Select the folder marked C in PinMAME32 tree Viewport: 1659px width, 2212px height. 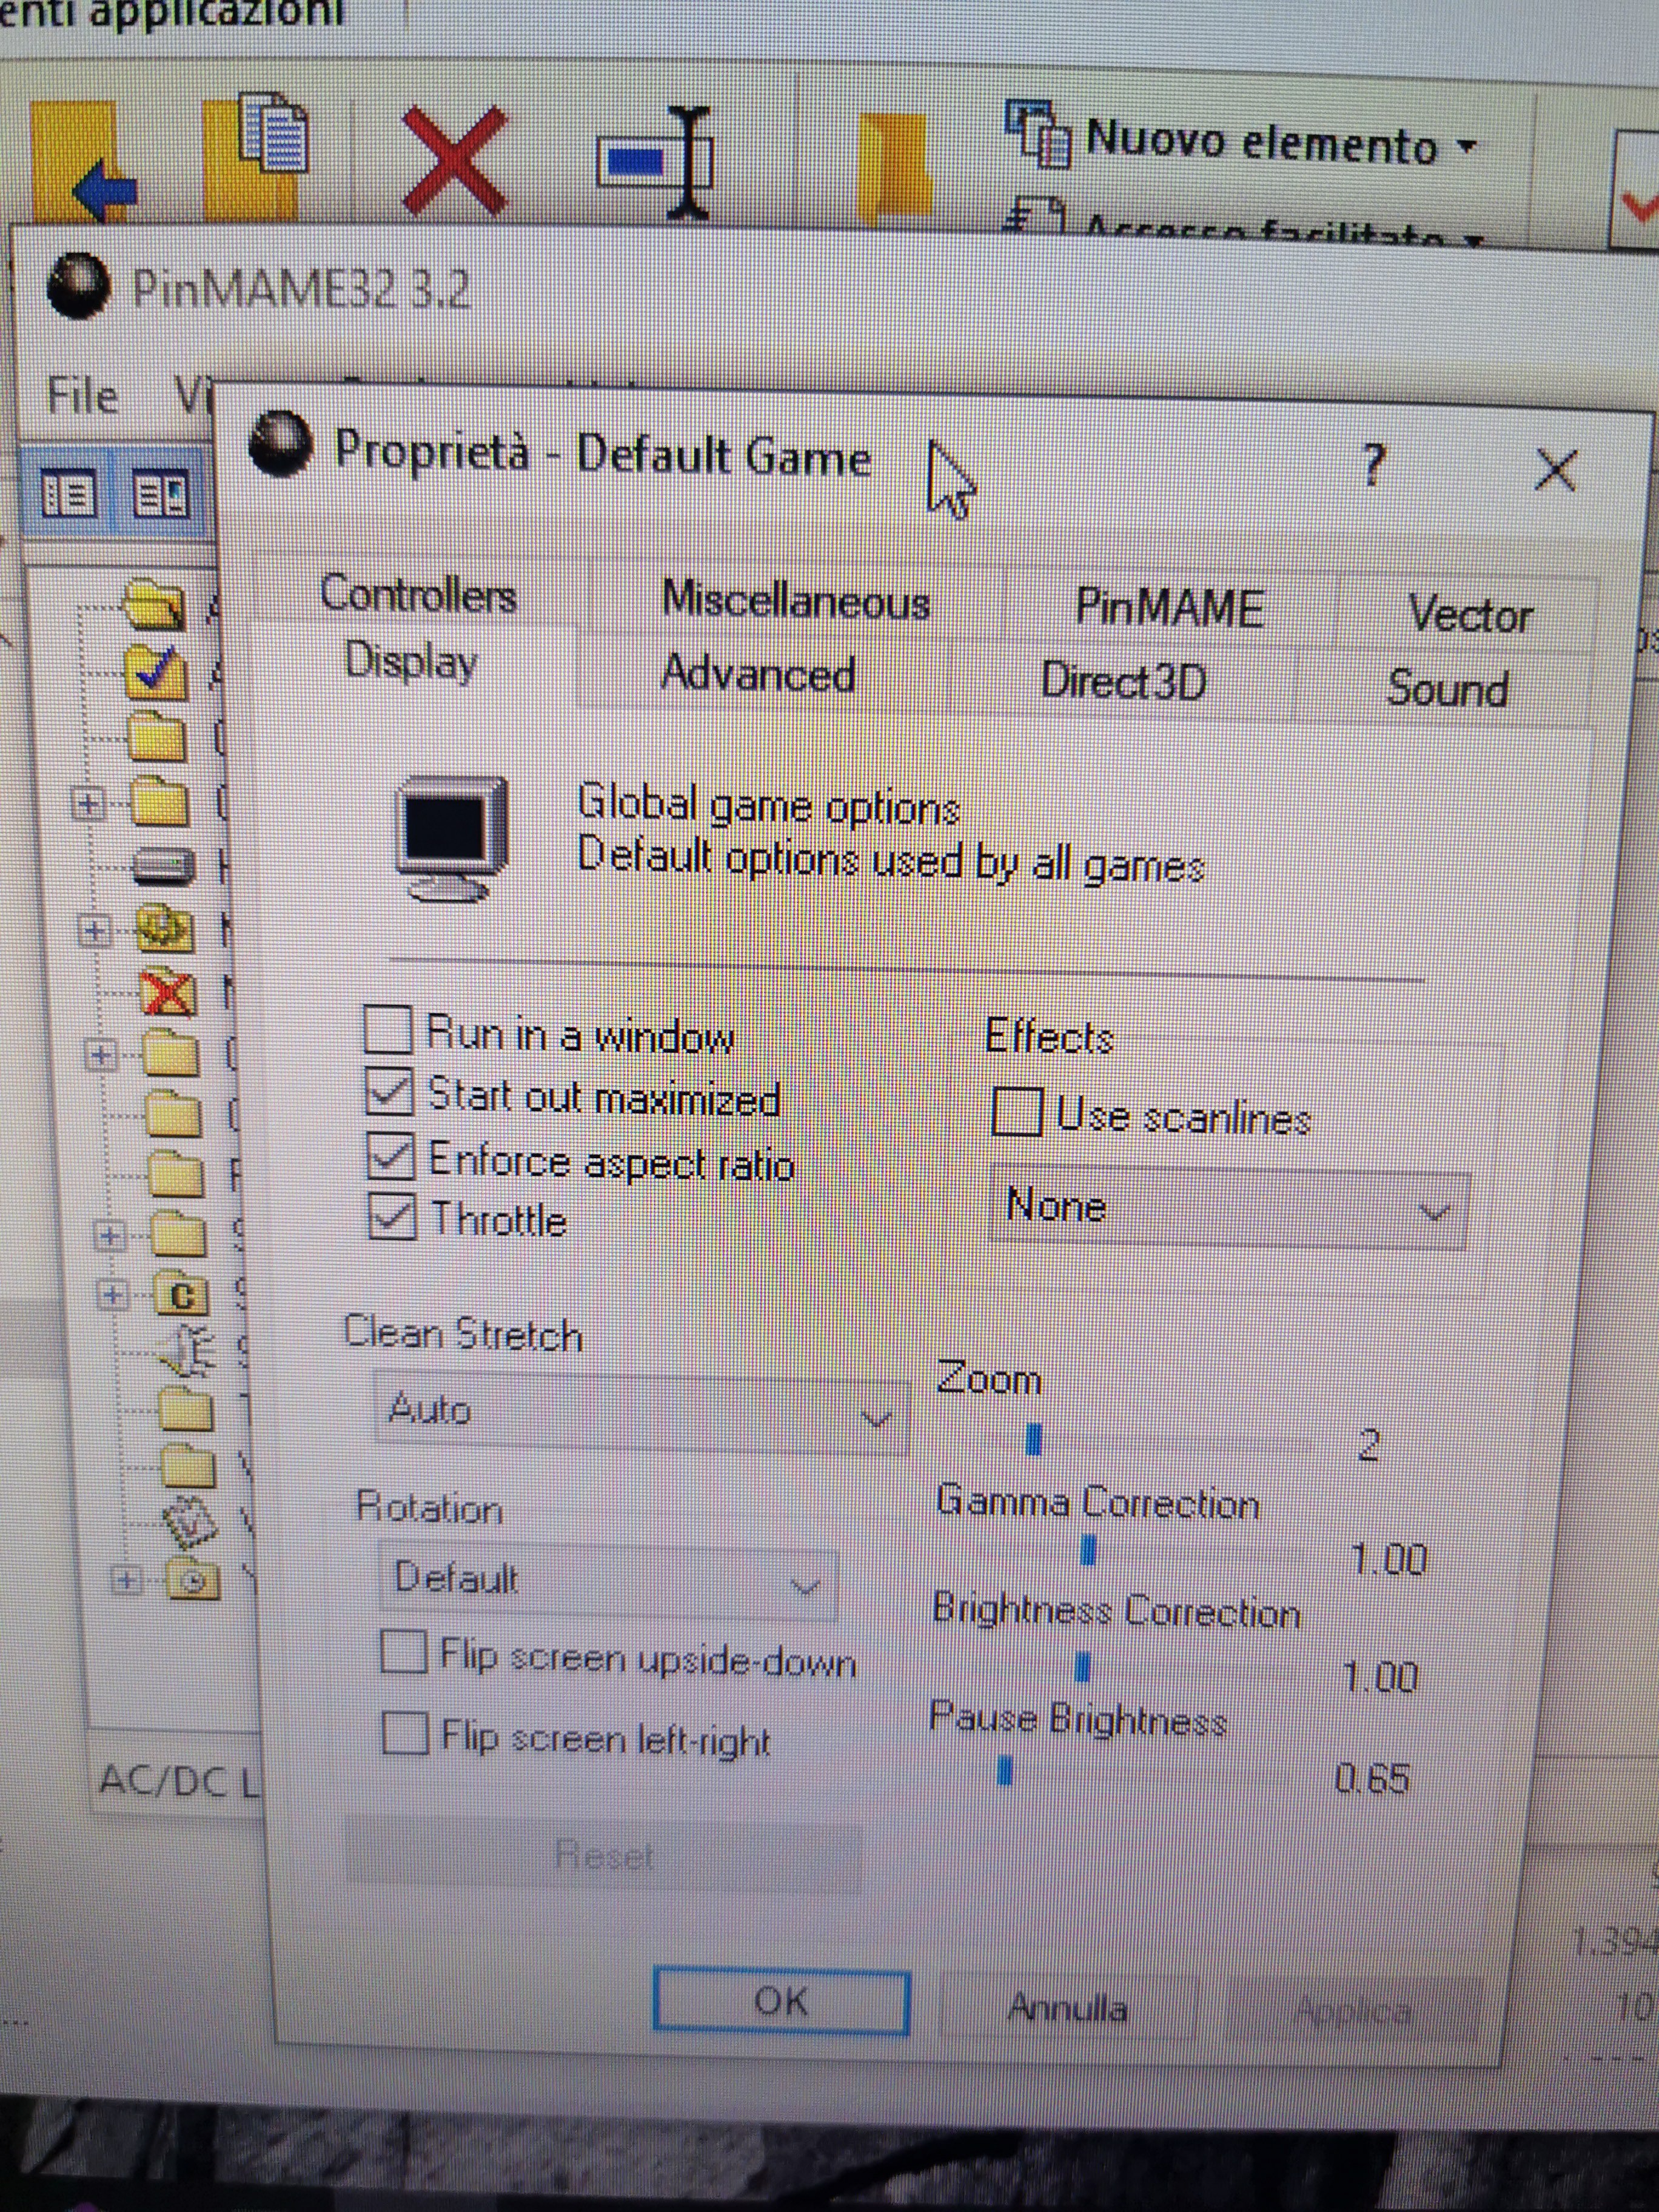[x=182, y=1296]
